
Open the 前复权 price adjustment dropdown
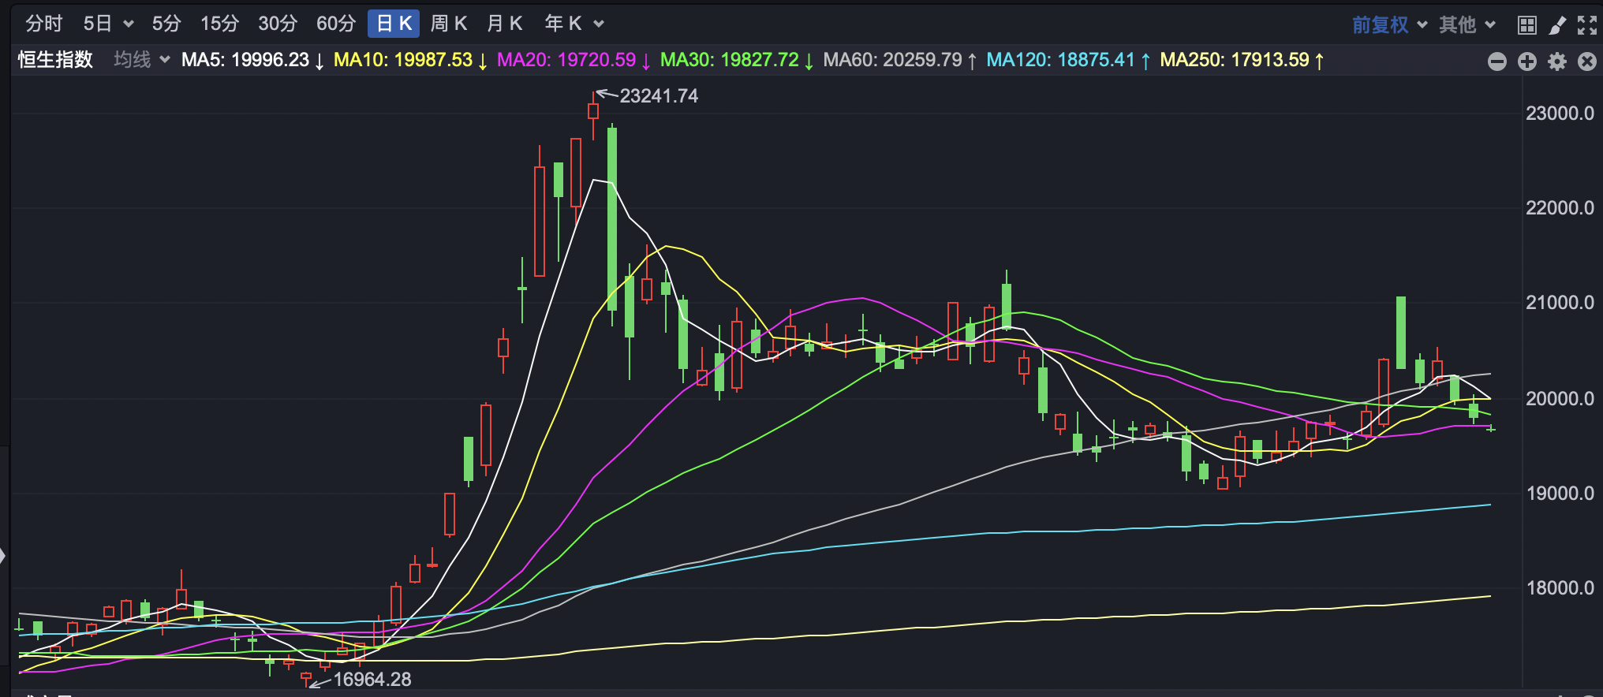1389,24
